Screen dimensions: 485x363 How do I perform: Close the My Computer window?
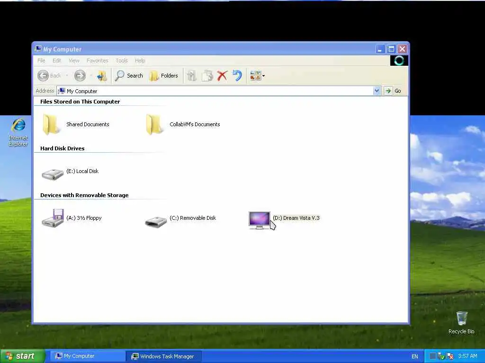(402, 49)
